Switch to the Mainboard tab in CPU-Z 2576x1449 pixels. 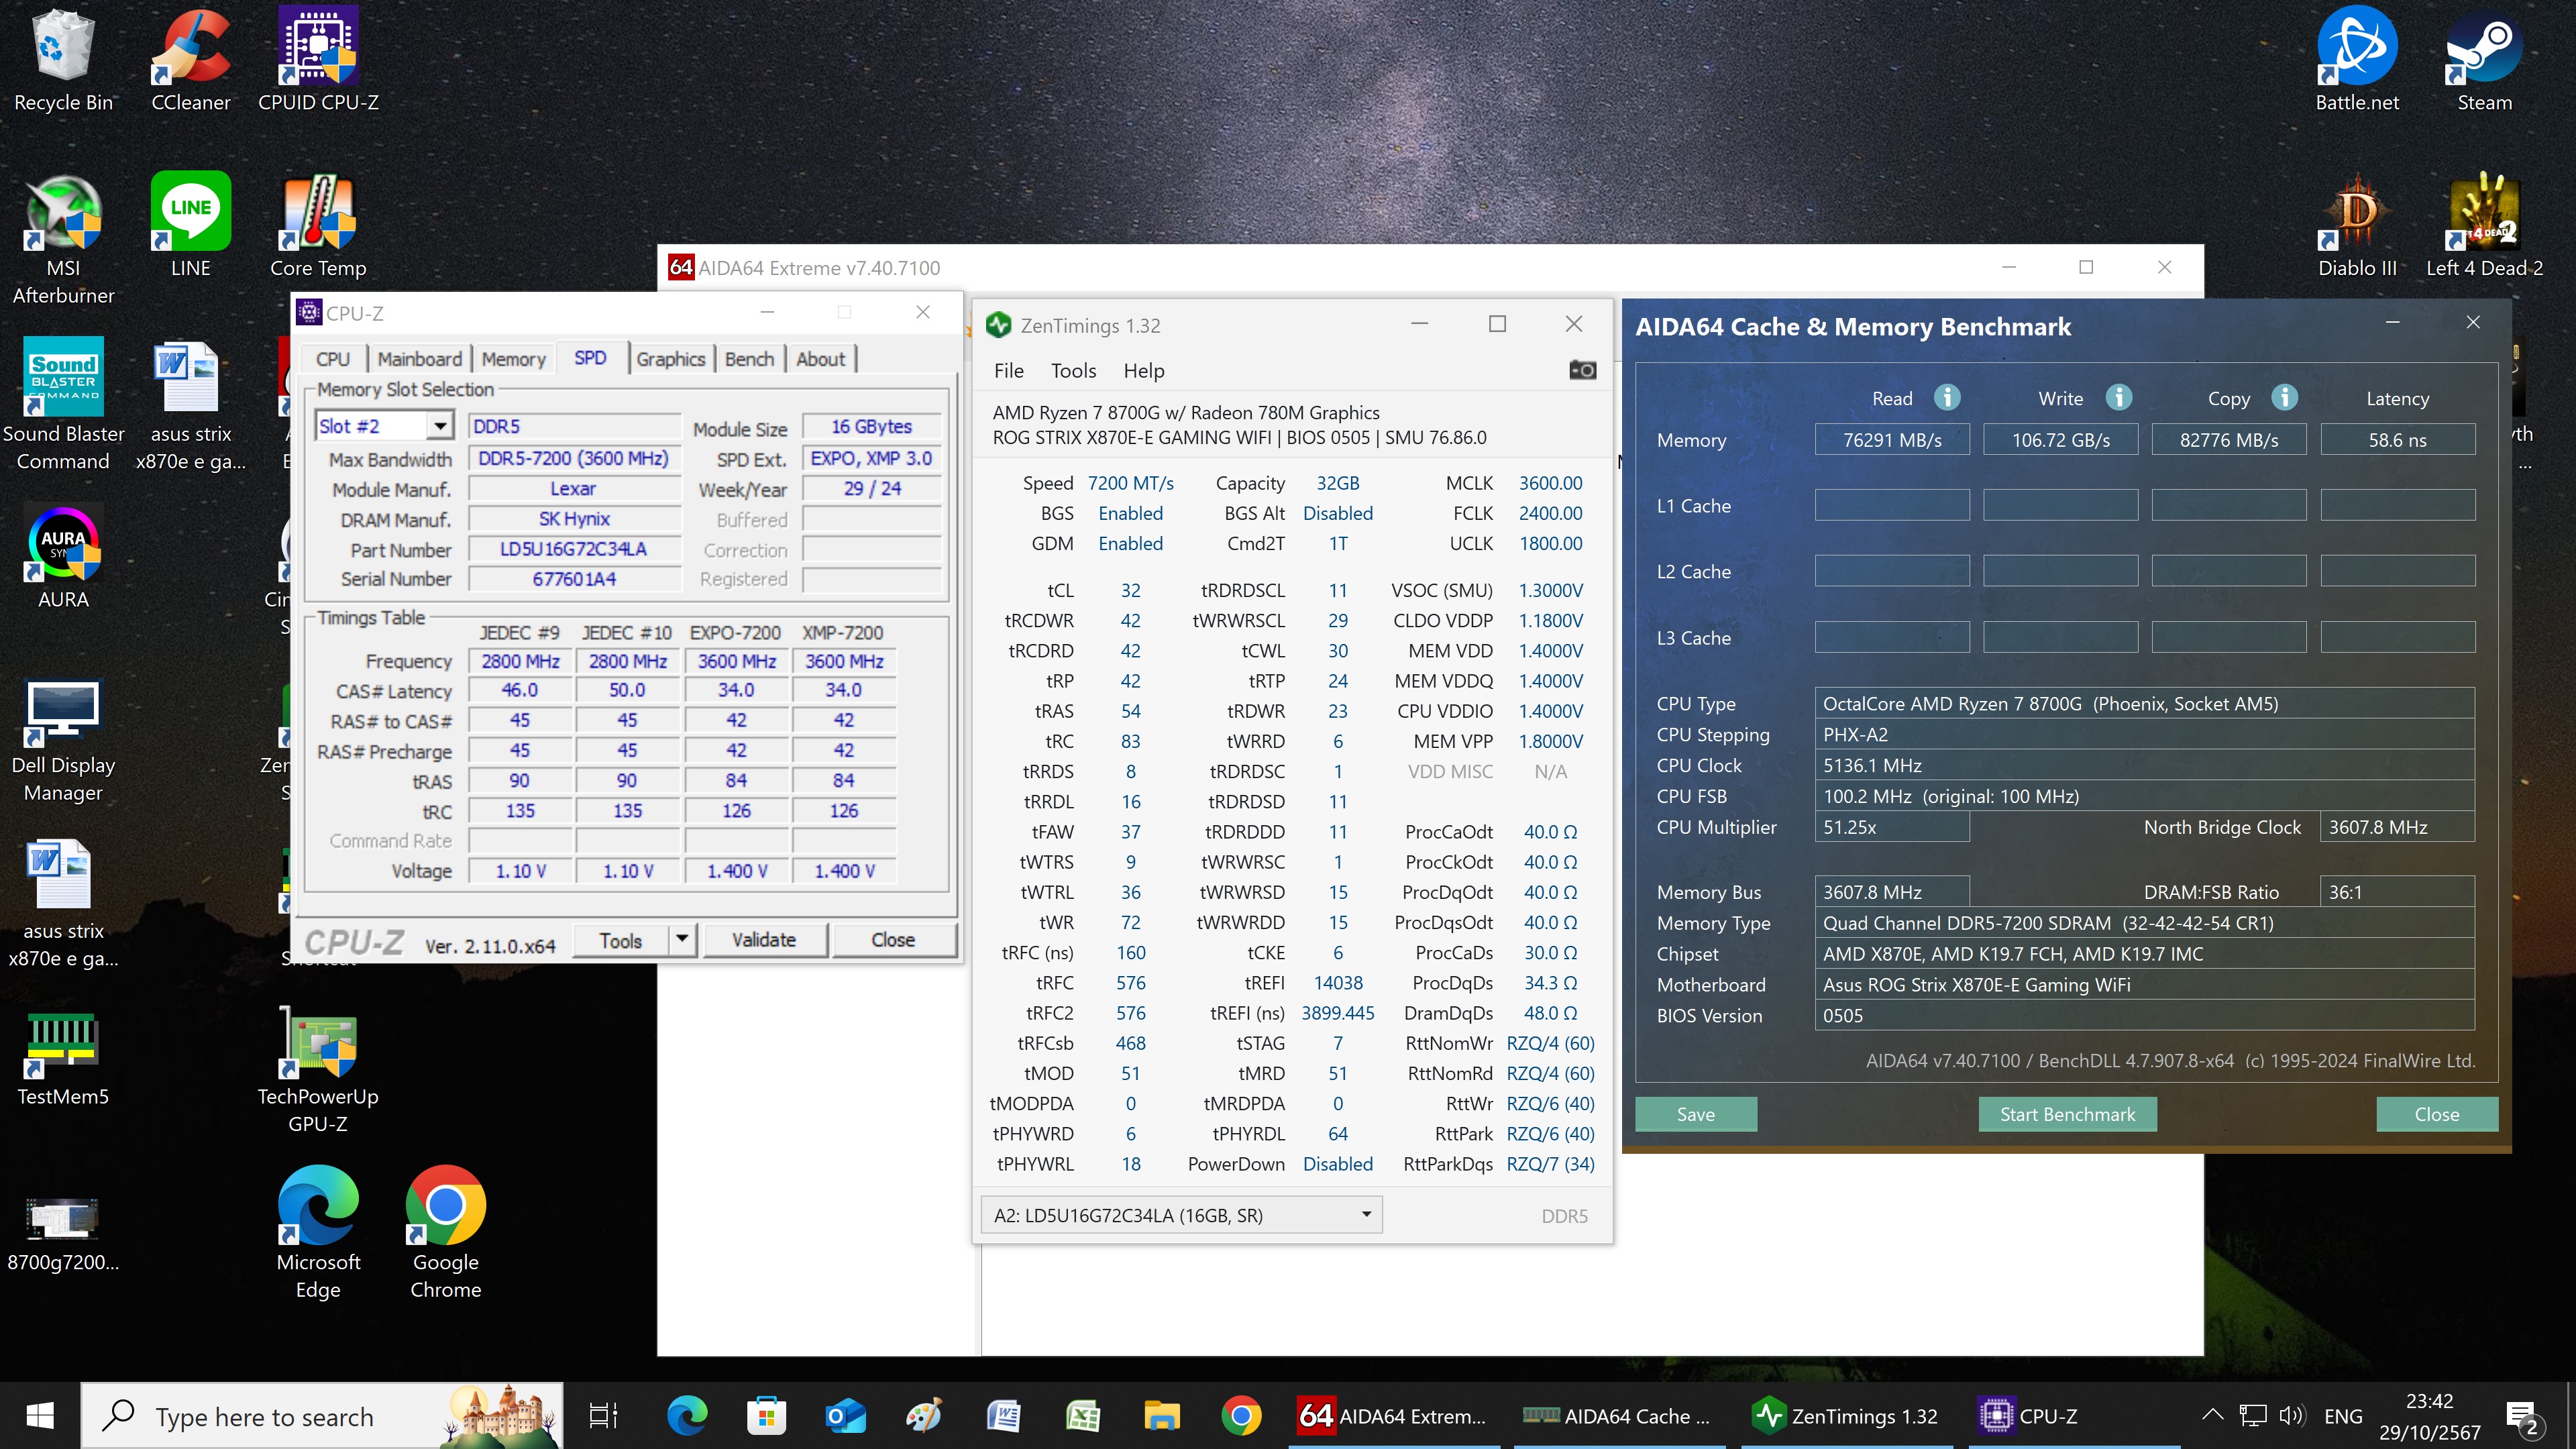tap(419, 359)
